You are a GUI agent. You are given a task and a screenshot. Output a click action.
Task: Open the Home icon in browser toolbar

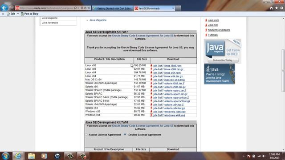click(271, 8)
